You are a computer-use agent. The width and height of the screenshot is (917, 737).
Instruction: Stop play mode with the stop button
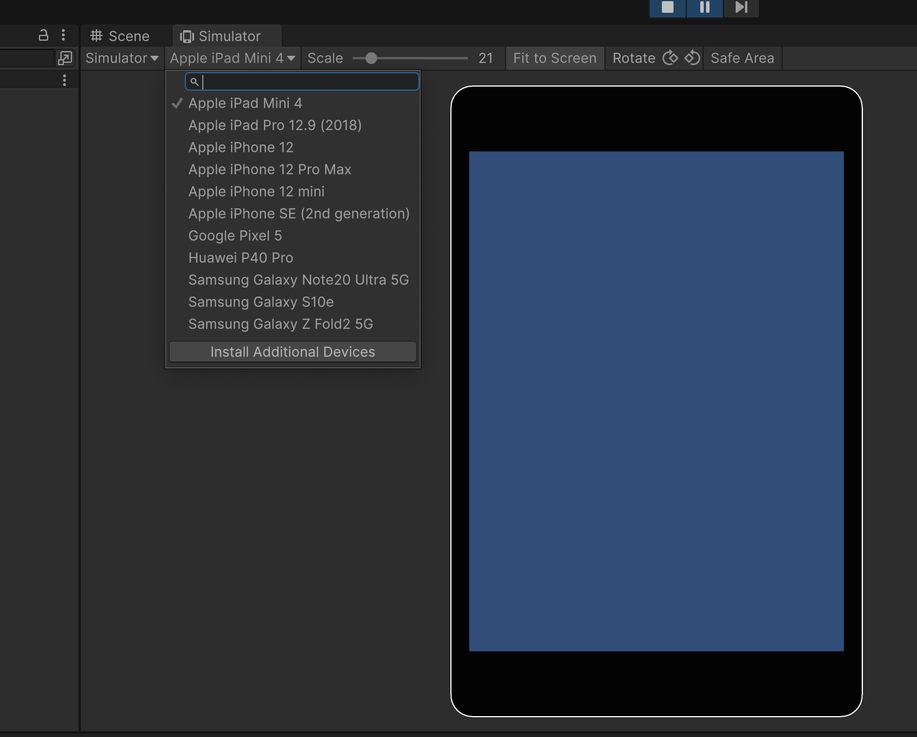[x=668, y=8]
